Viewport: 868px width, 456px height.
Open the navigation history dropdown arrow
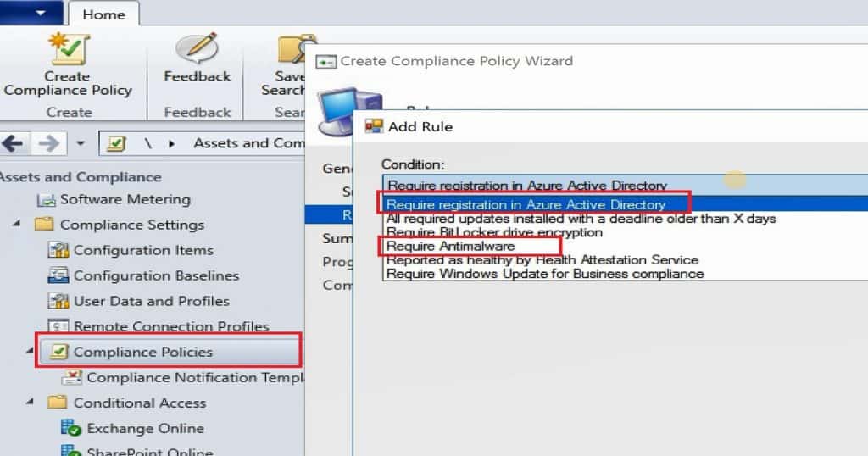click(x=81, y=144)
